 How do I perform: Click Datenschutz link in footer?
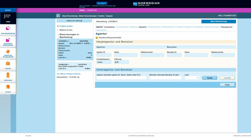coord(246,136)
